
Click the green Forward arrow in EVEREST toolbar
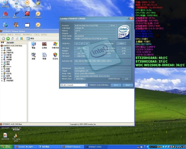click(x=8, y=38)
